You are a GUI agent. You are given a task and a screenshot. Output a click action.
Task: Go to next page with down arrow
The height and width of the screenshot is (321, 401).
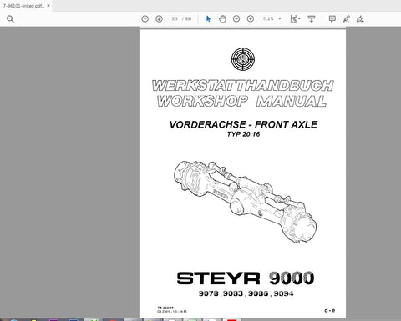159,18
